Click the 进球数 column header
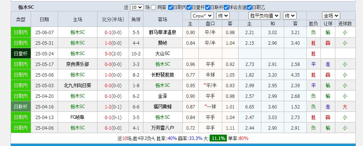363x146 pixels. coord(345,24)
